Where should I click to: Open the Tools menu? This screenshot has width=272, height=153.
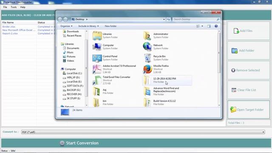coord(14,7)
